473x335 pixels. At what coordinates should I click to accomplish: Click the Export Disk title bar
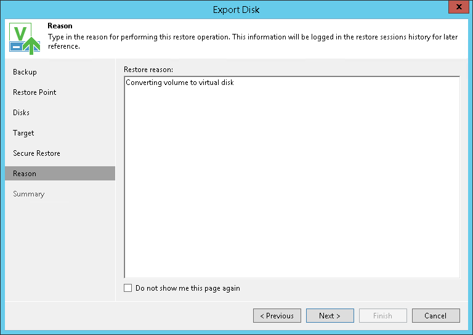coord(236,9)
